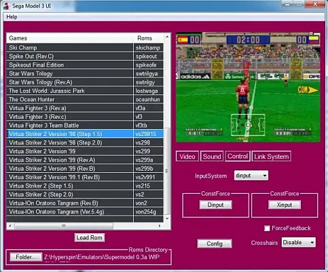Click the list scroll down arrow
Viewport: 328px width, 272px height.
(167, 218)
